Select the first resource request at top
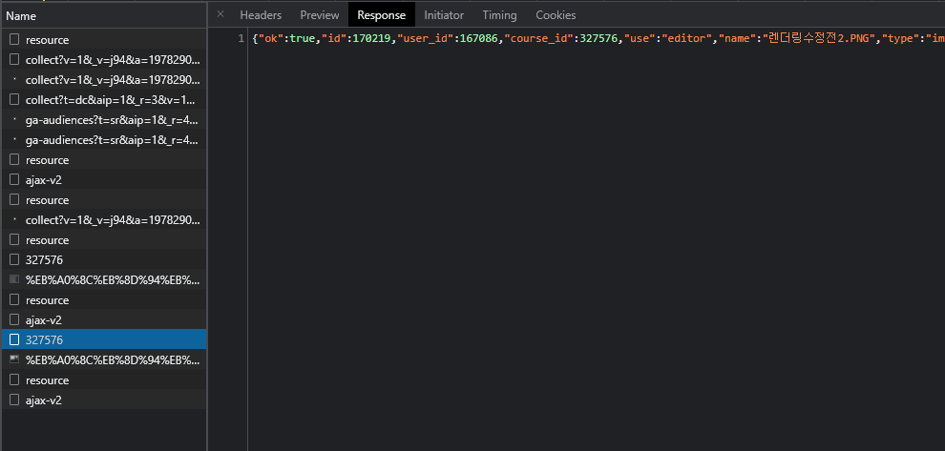This screenshot has width=945, height=451. 48,40
